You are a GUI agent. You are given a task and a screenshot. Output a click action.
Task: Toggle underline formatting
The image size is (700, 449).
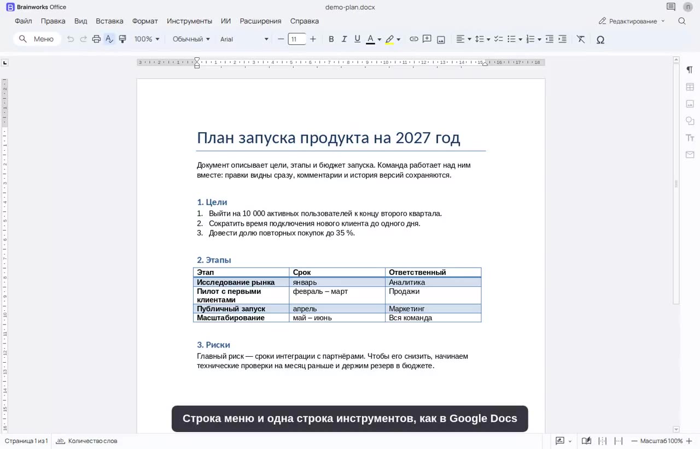click(x=357, y=39)
